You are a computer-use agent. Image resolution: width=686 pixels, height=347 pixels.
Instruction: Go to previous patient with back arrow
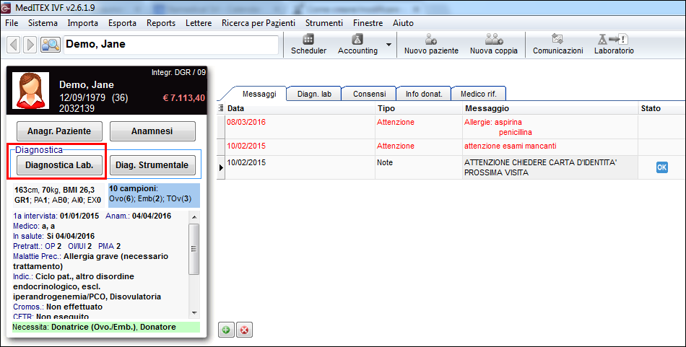tap(14, 45)
